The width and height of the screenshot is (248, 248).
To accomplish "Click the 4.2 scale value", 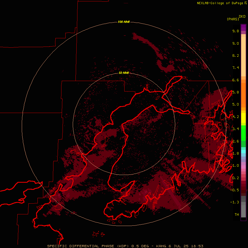I will pos(236,117).
